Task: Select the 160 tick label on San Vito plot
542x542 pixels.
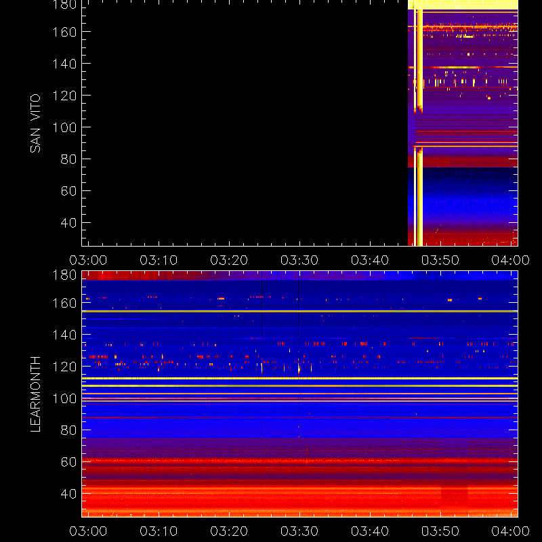Action: (64, 32)
